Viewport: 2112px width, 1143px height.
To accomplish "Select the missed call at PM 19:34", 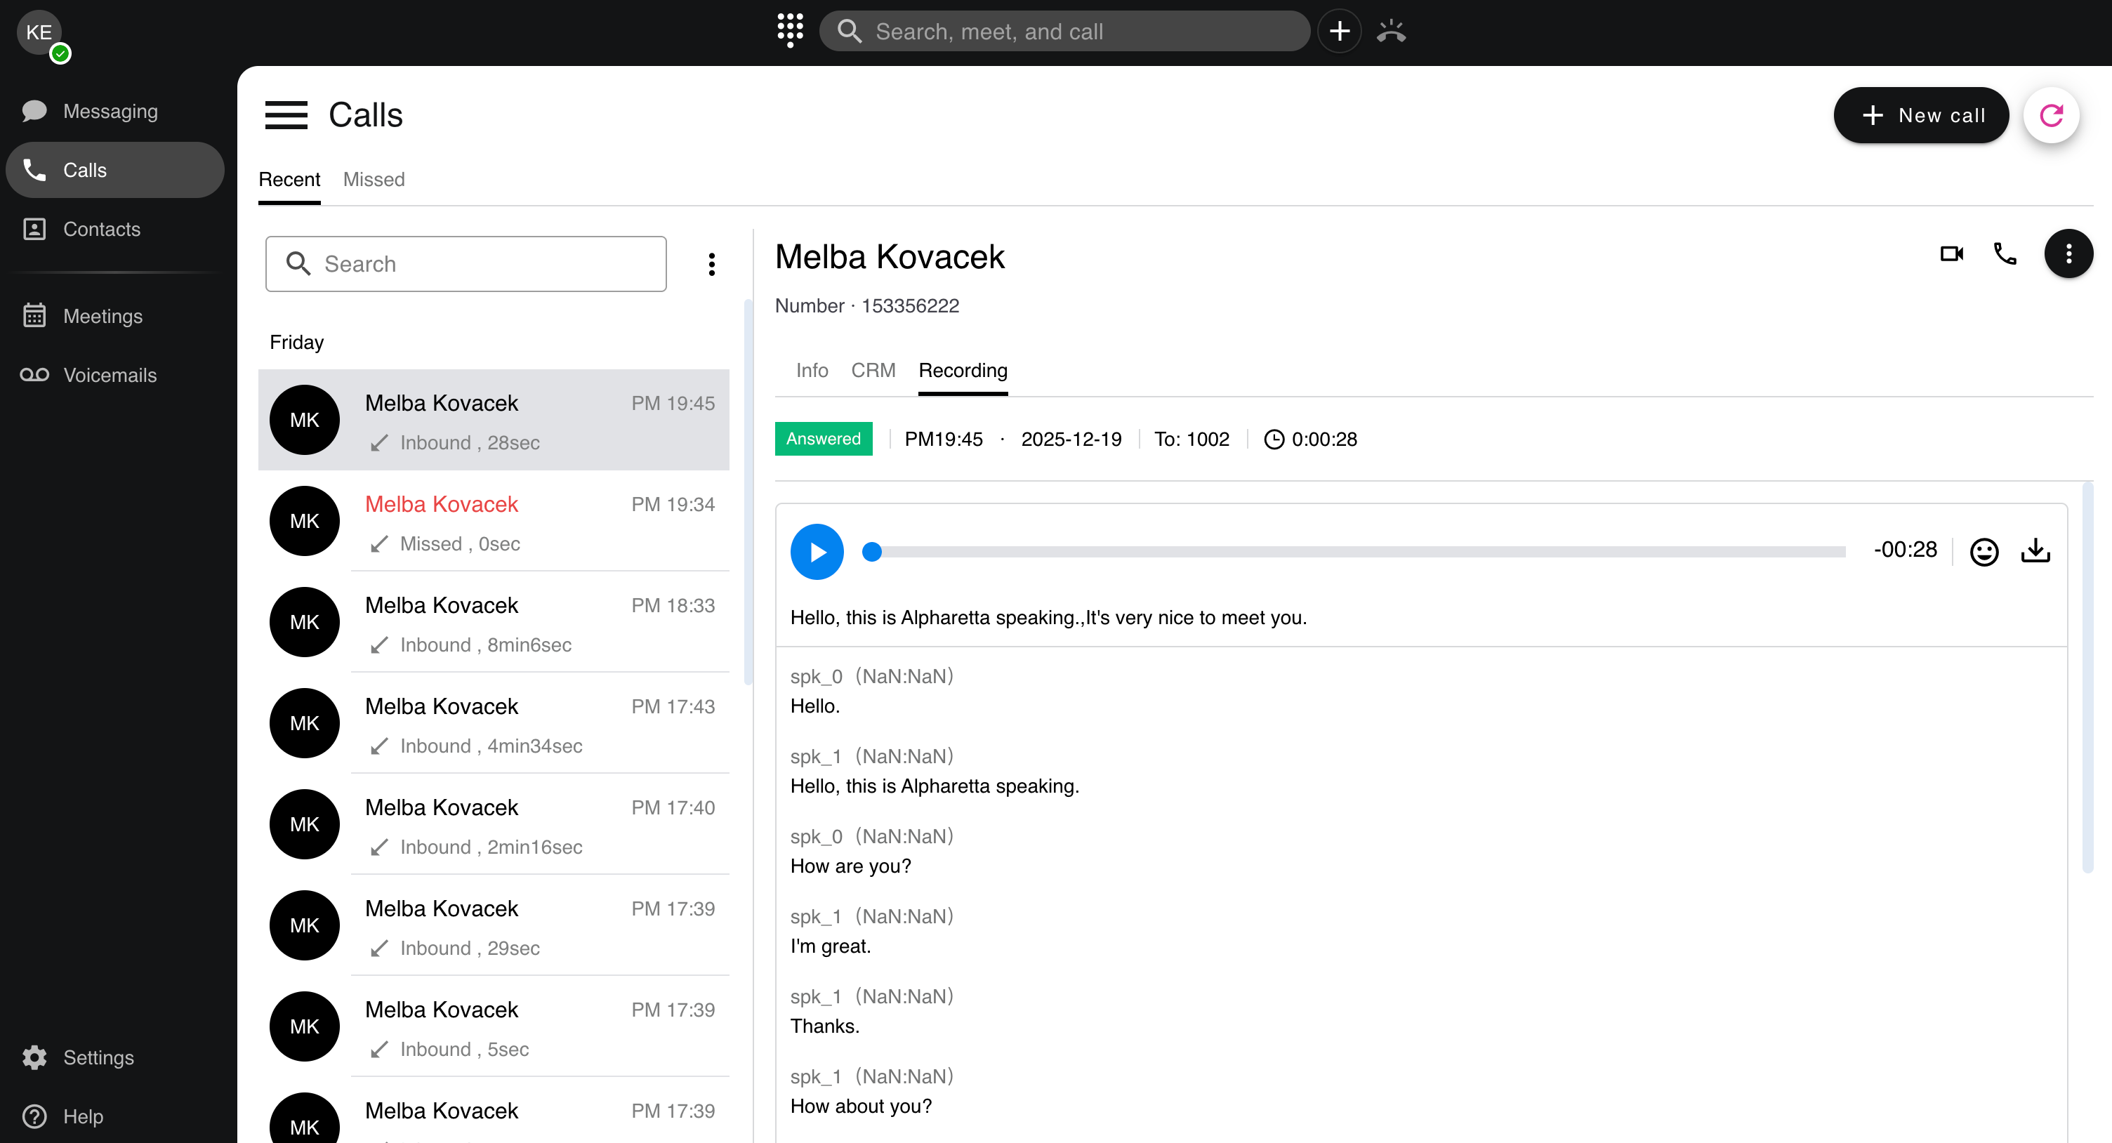I will [494, 522].
